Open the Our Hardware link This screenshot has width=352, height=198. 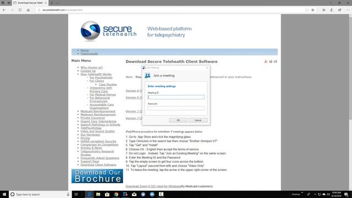point(90,135)
